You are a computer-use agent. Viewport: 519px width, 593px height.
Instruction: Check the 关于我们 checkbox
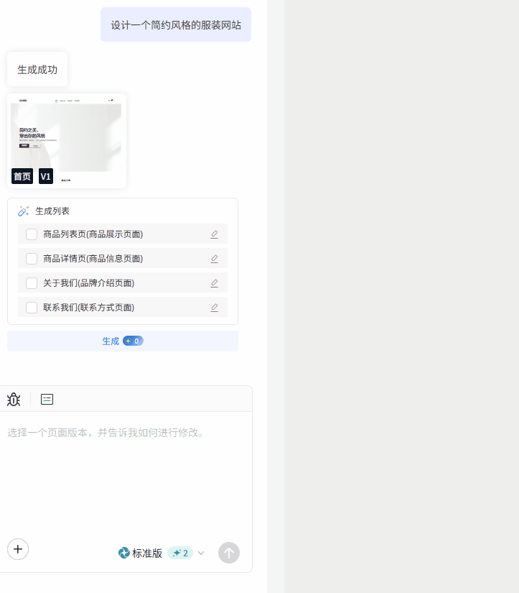[x=32, y=283]
